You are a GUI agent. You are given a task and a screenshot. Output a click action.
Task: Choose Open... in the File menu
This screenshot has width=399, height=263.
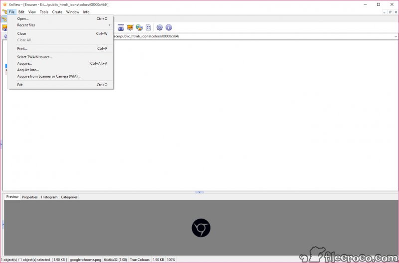pyautogui.click(x=60, y=18)
